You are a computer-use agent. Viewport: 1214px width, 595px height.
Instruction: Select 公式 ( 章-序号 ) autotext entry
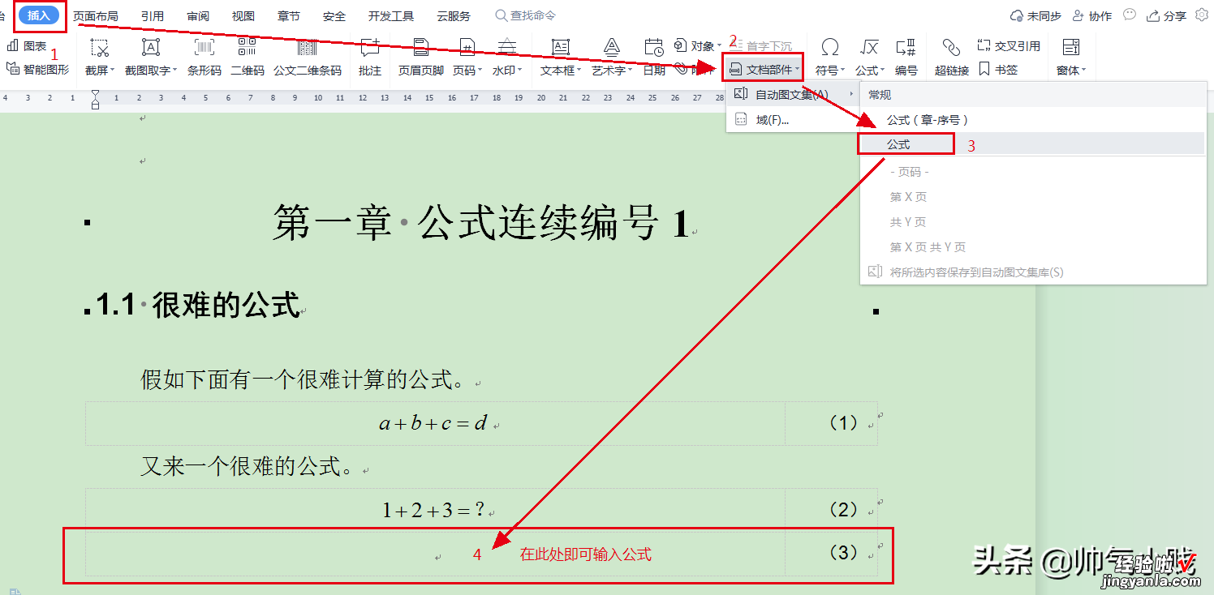click(x=1032, y=120)
